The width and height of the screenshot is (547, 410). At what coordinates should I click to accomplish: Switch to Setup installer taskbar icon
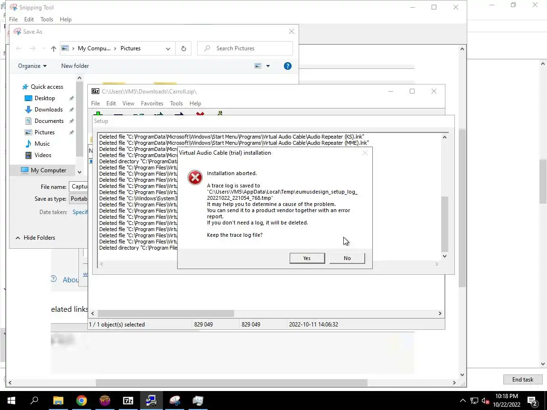pyautogui.click(x=151, y=401)
